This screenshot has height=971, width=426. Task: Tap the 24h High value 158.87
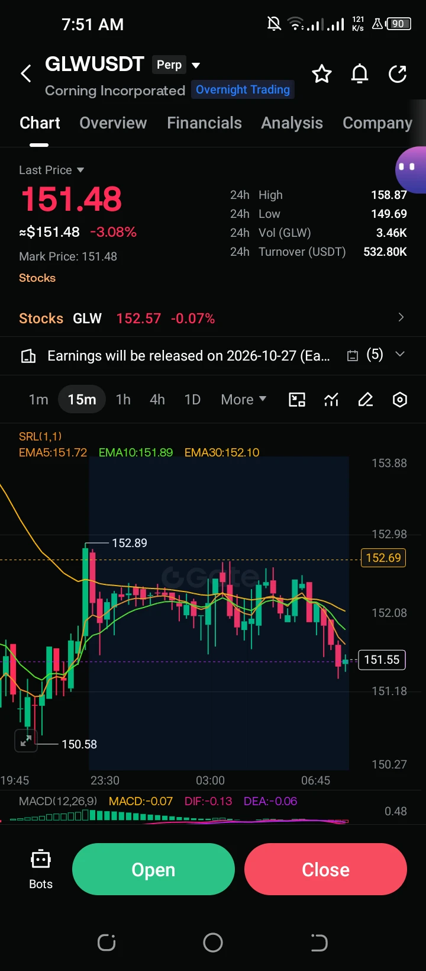coord(389,195)
